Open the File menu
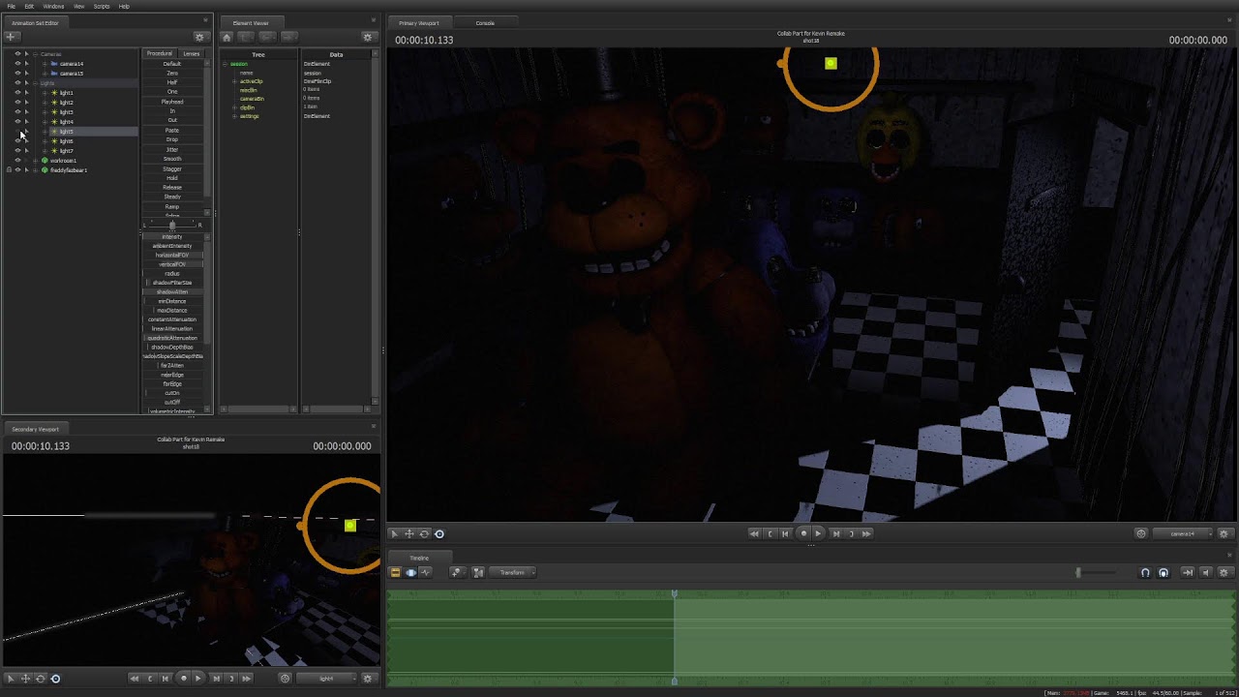Image resolution: width=1239 pixels, height=697 pixels. 12,6
